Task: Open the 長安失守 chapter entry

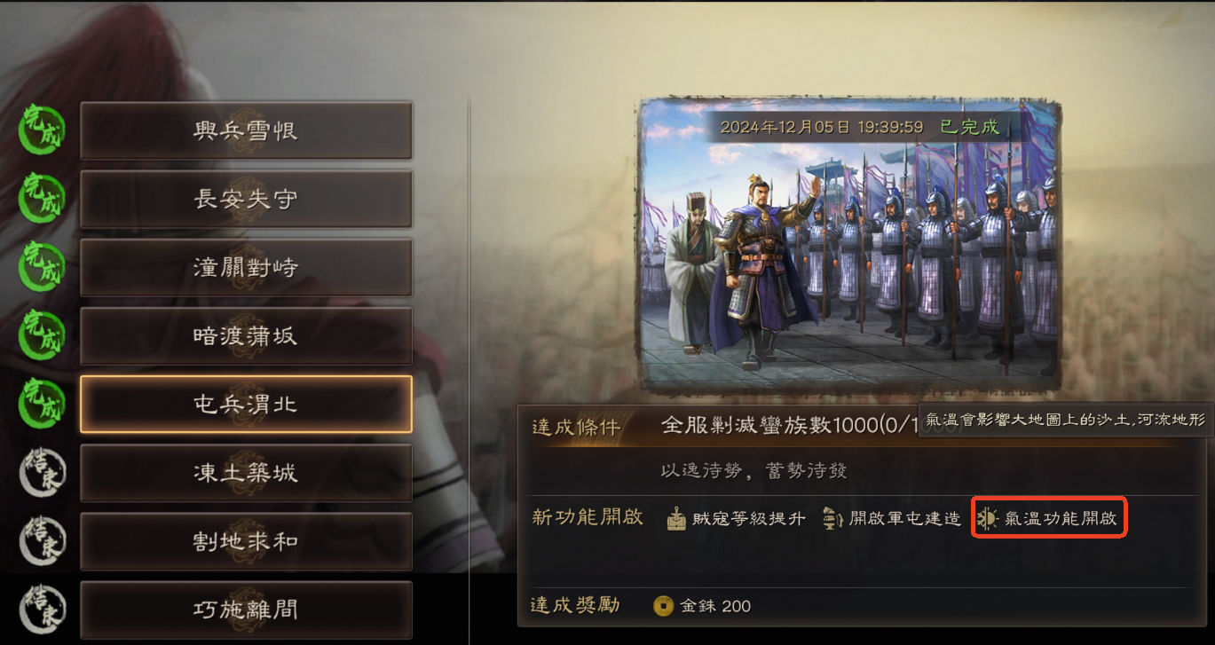Action: tap(246, 199)
